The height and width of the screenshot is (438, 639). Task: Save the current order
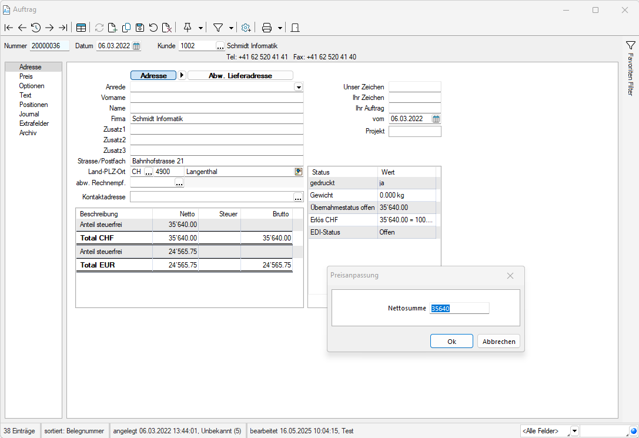tap(140, 28)
